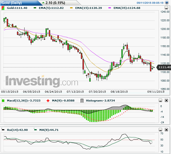The height and width of the screenshot is (154, 171).
Task: Click the -24 MACD axis value
Action: [x=162, y=122]
